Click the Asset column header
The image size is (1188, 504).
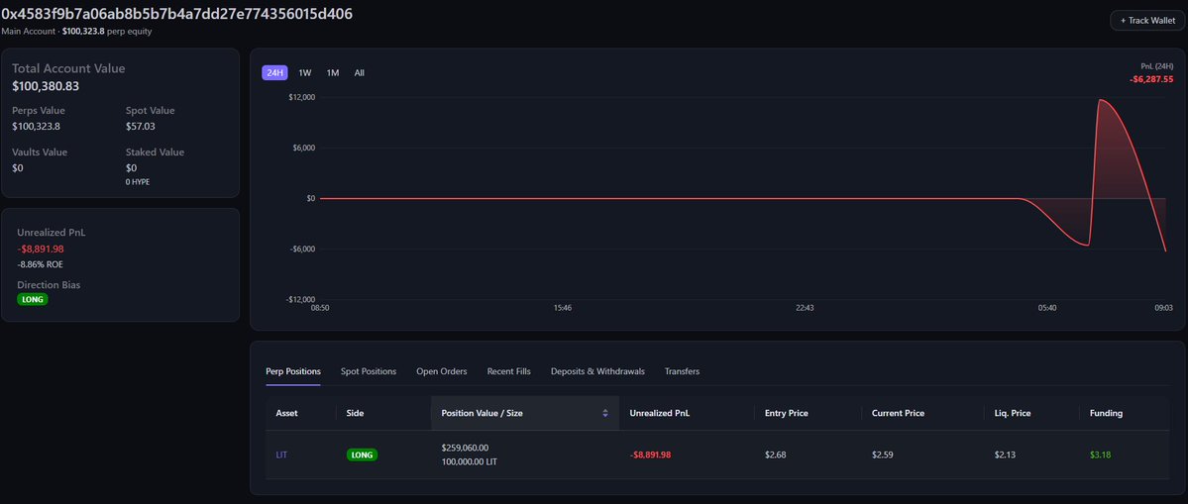(286, 413)
